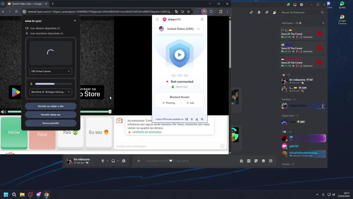Screen dimensions: 353x199
Task: Click Permitir desta vez
Action: point(51,115)
